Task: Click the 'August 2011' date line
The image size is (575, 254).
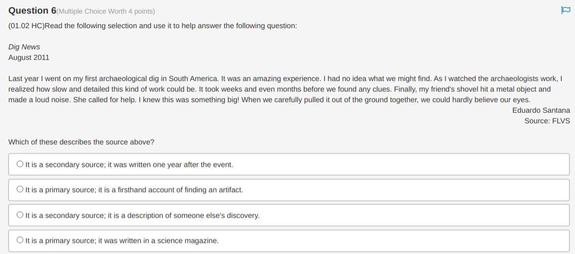Action: pyautogui.click(x=29, y=57)
